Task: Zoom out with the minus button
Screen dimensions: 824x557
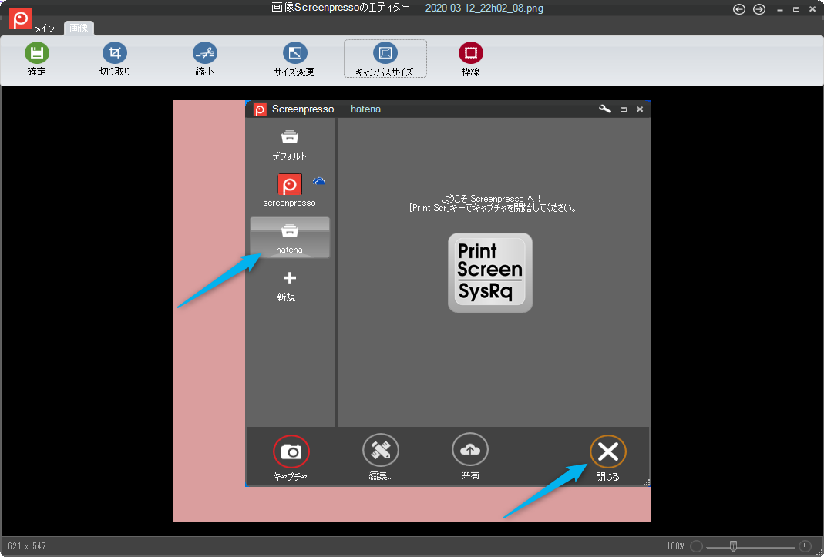Action: point(696,546)
